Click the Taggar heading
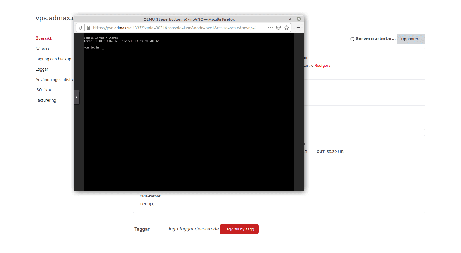The image size is (461, 253). coord(142,229)
